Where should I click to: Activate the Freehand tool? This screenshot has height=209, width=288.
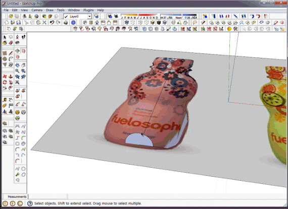point(11,64)
